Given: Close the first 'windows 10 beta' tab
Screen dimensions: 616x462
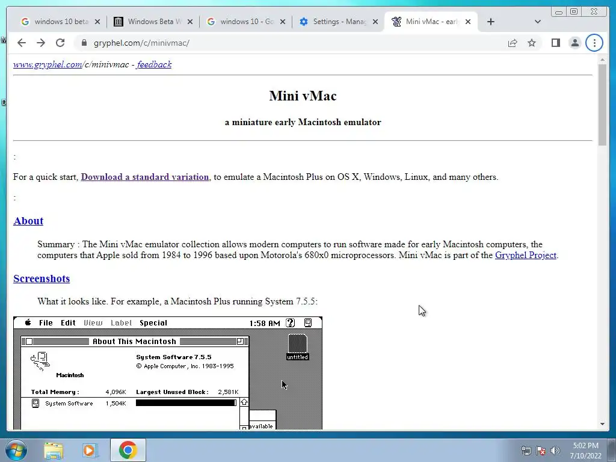Looking at the screenshot, I should [97, 22].
